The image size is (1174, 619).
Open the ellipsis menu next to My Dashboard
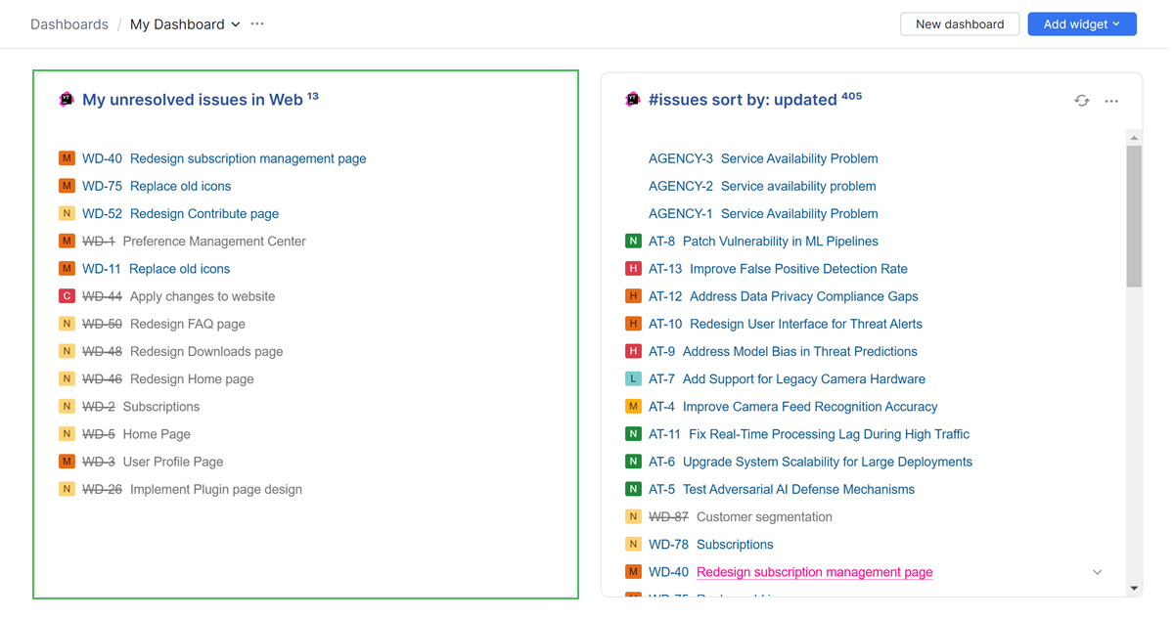click(x=255, y=23)
